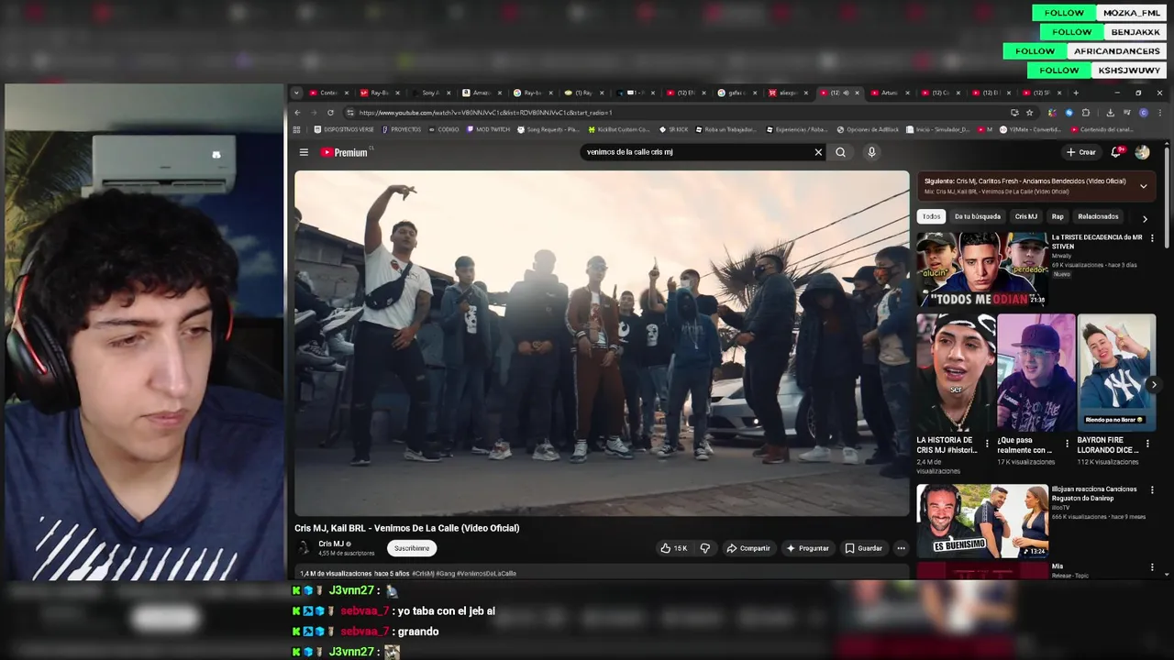Mute the playing tab via its speaker icon
This screenshot has width=1174, height=660.
[846, 93]
